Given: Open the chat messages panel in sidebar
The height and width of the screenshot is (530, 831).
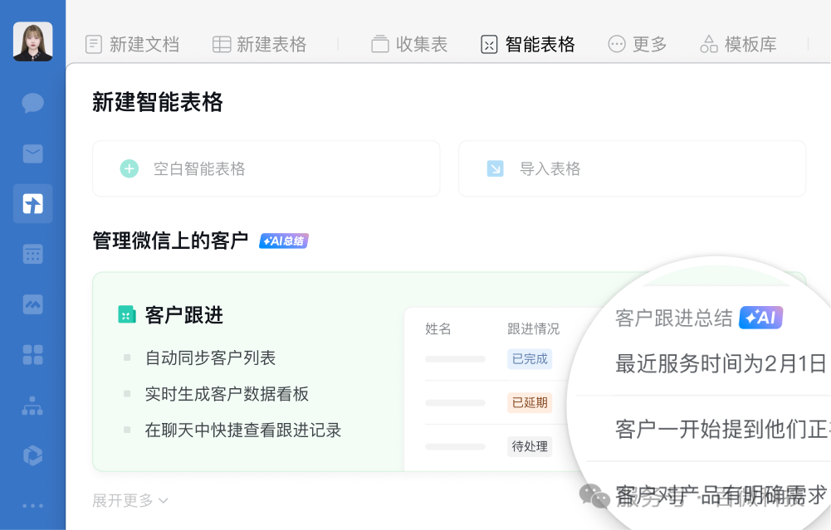Looking at the screenshot, I should click(x=32, y=103).
